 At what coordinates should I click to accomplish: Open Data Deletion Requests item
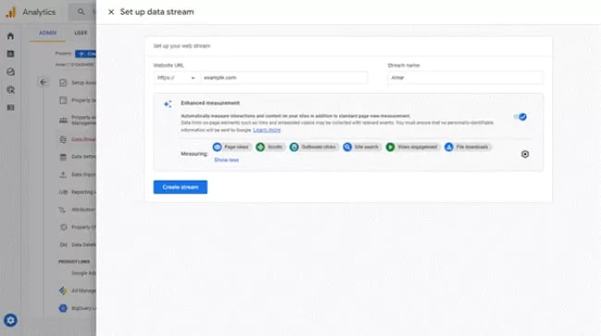pyautogui.click(x=77, y=245)
